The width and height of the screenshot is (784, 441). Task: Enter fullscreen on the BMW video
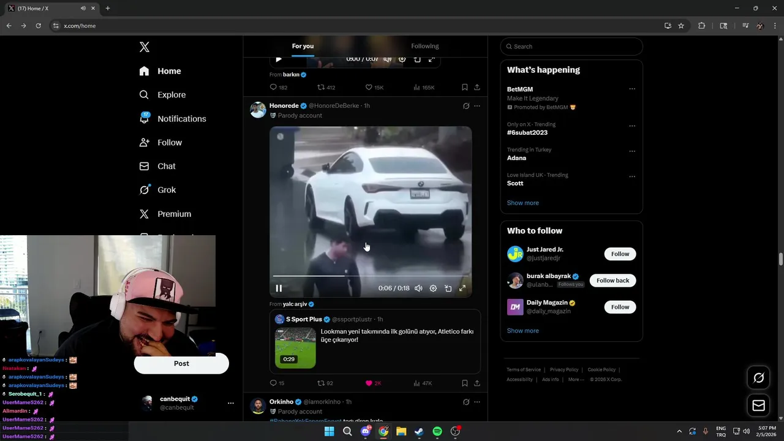(x=462, y=288)
